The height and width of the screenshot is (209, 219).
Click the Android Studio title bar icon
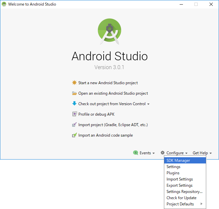pos(4,4)
